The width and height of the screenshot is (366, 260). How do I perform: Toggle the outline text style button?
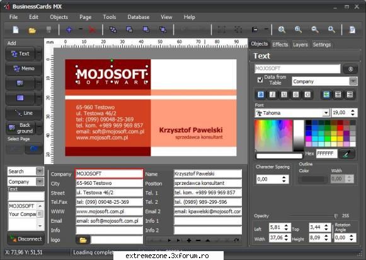(307, 95)
